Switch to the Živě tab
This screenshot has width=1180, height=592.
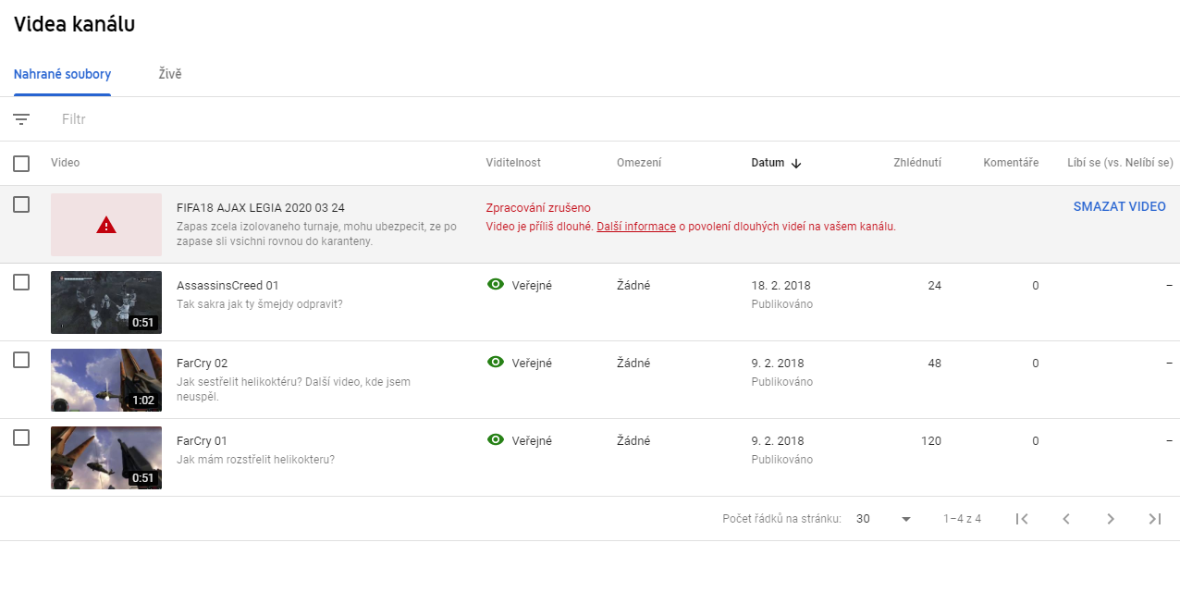[170, 74]
